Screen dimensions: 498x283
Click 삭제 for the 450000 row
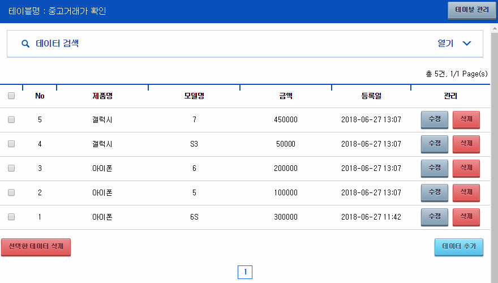pyautogui.click(x=466, y=119)
